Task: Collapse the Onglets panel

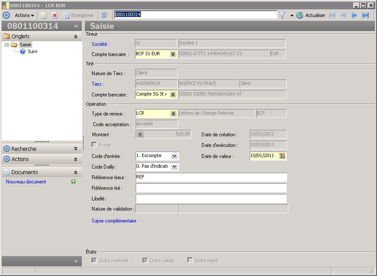Action: point(76,37)
